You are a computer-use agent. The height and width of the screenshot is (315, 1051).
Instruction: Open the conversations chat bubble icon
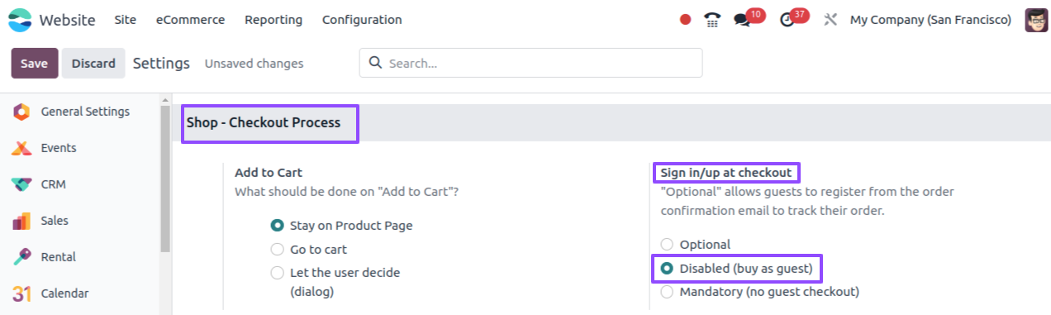[x=742, y=20]
